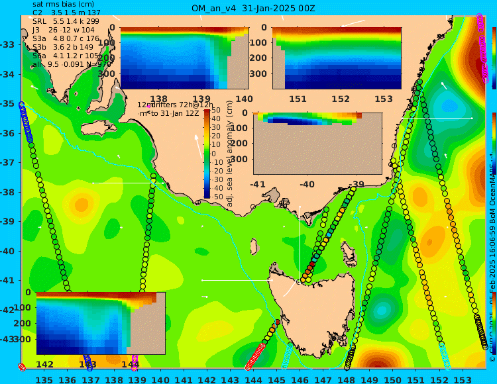Screen dimensions: 497x384
Task: Click latitude label -34 on the left axis
Action: pos(7,74)
